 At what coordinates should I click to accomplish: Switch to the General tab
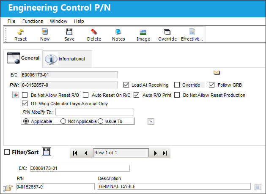[x=23, y=58]
